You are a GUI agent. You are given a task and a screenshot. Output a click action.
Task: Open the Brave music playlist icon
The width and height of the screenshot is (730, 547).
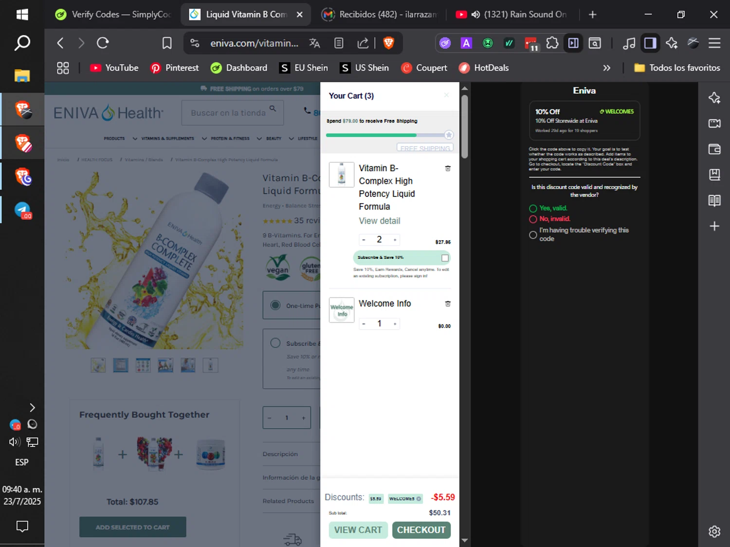tap(629, 43)
